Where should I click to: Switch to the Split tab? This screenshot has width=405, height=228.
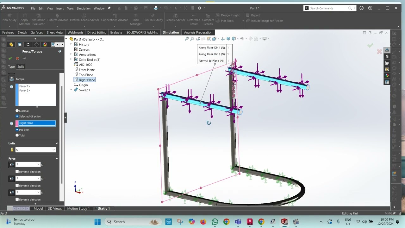point(21,66)
